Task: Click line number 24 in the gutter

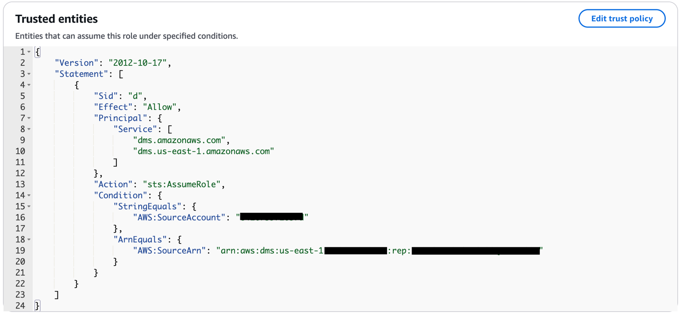Action: [x=20, y=306]
